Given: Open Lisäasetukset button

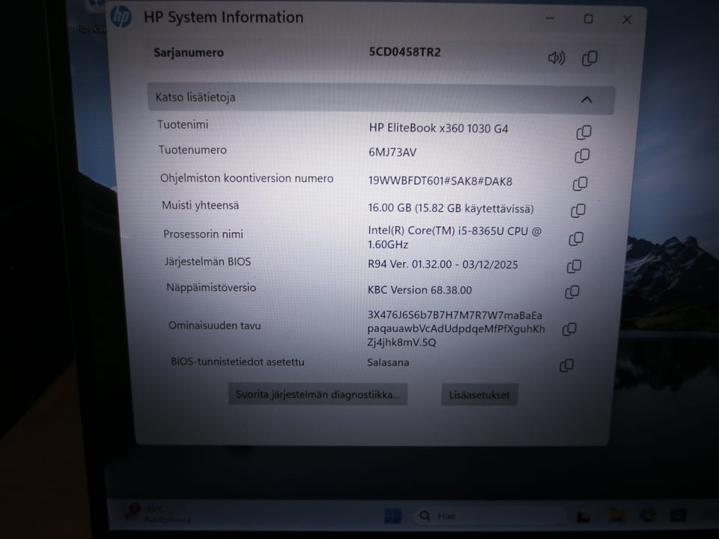Looking at the screenshot, I should 479,395.
